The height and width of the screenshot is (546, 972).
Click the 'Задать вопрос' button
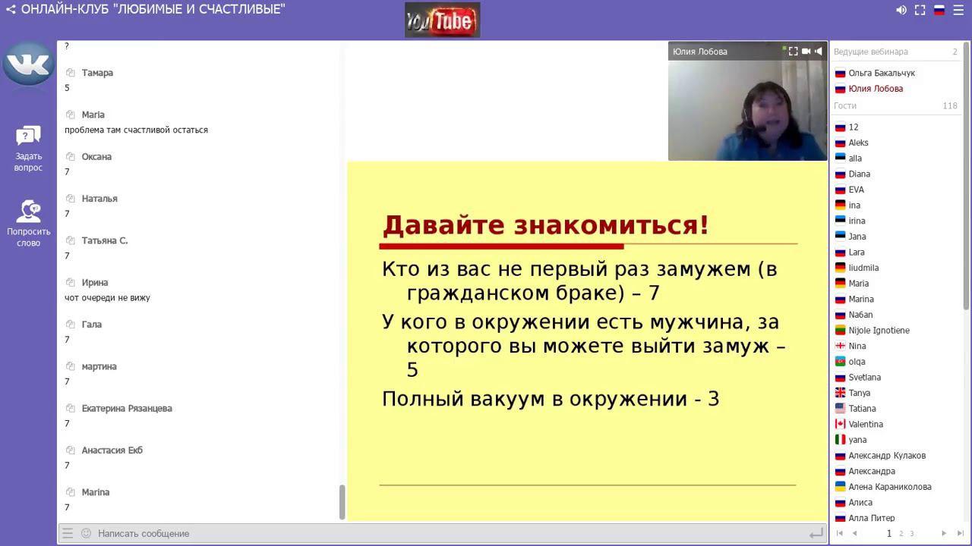coord(28,149)
